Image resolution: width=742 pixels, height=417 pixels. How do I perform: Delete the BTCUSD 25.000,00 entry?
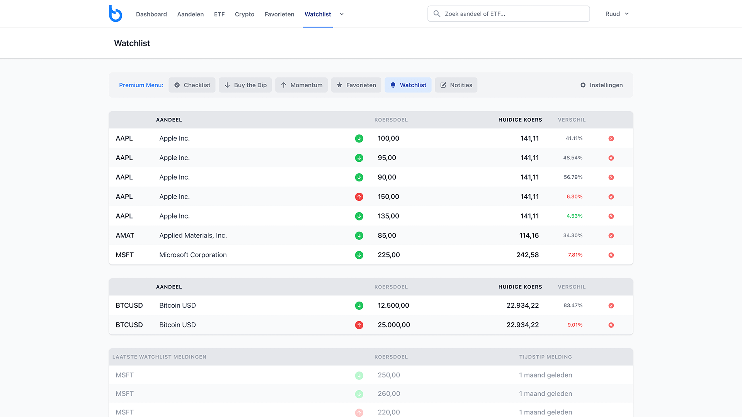click(x=611, y=325)
